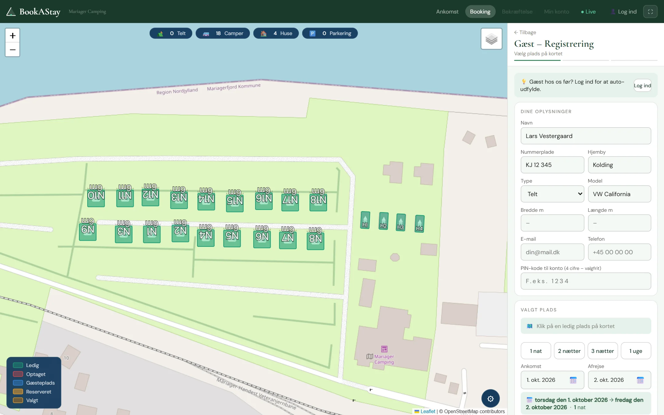Image resolution: width=664 pixels, height=415 pixels.
Task: Open the Afrejse date calendar icon
Action: tap(640, 380)
